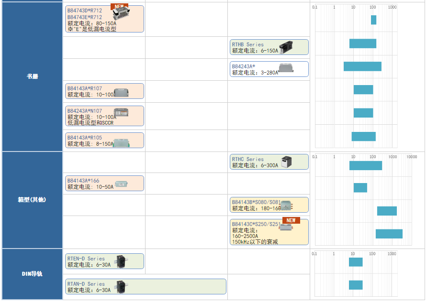Select the 书册 category header
This screenshot has height=303, width=427.
[x=32, y=76]
